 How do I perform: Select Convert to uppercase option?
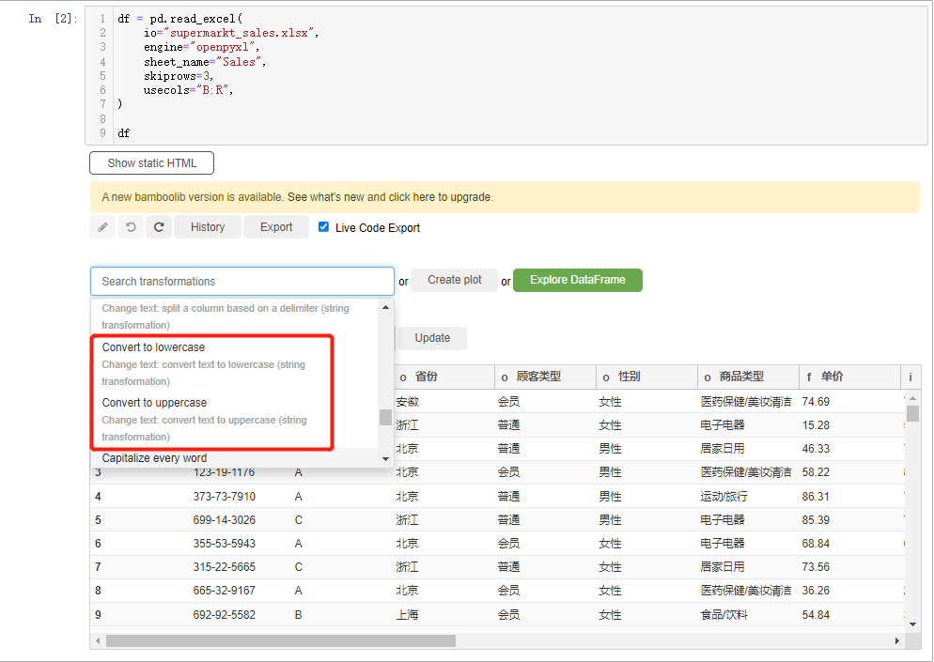[x=234, y=419]
